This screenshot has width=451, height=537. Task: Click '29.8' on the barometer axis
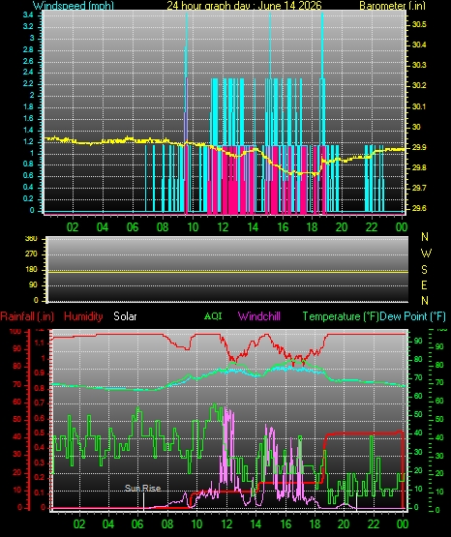pos(419,167)
